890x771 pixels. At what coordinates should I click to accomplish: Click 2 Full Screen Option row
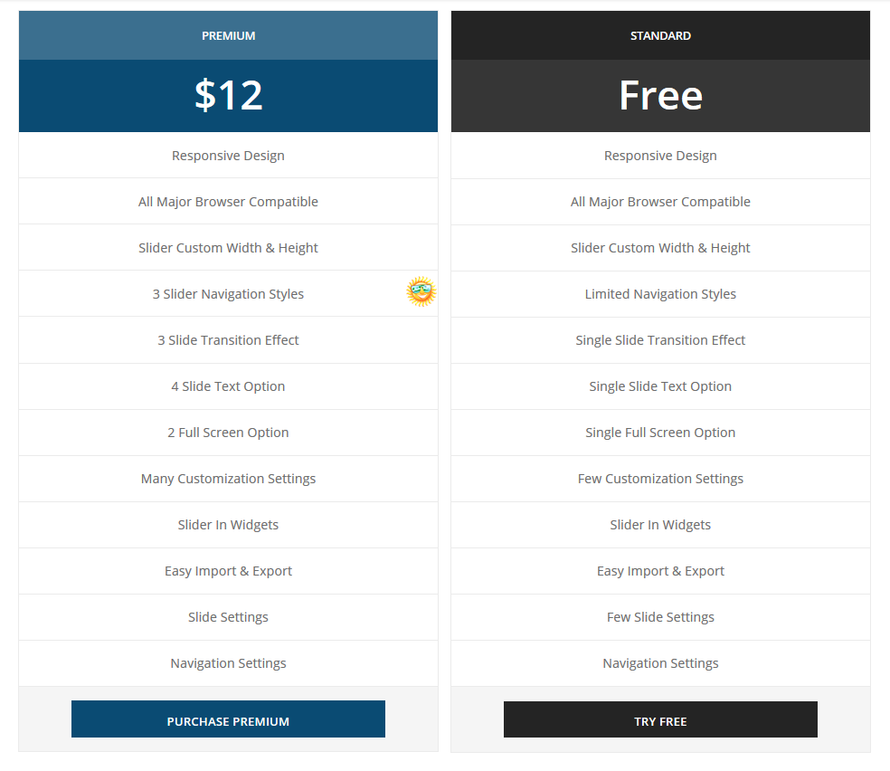[228, 433]
